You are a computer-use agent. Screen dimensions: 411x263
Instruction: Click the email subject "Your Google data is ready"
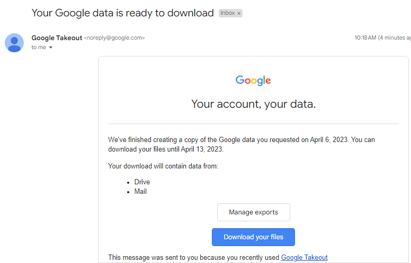pos(123,13)
